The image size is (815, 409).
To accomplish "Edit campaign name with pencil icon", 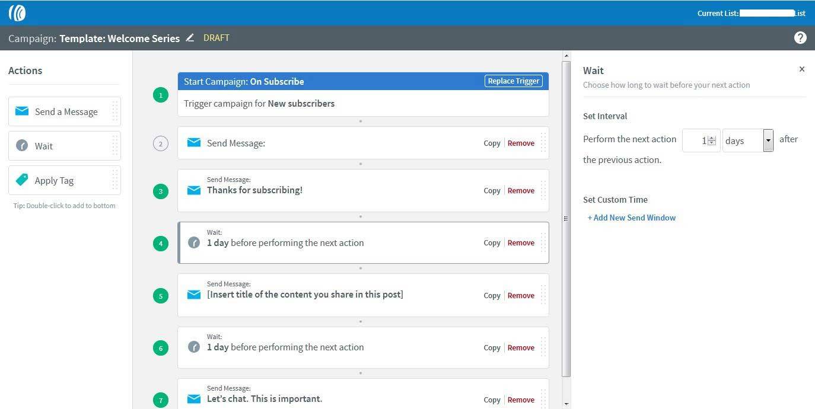I will (x=190, y=38).
